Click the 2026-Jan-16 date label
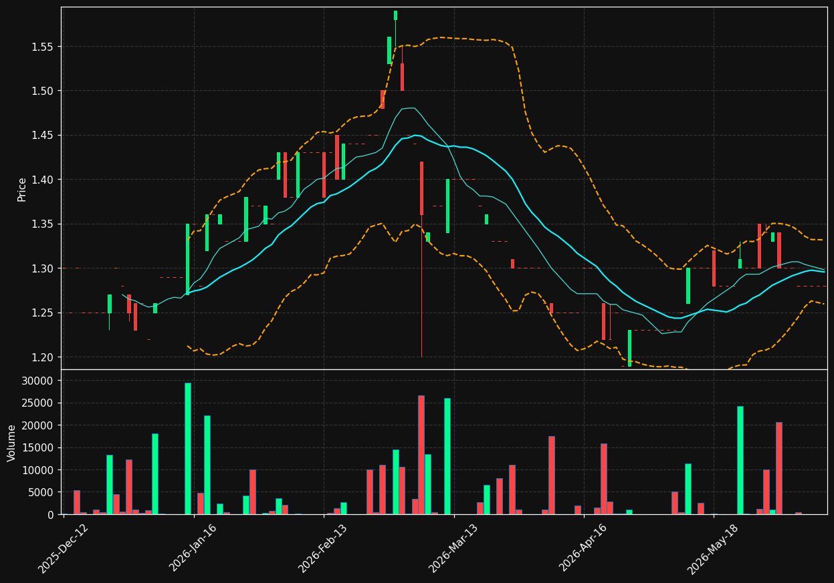Screen dimensions: 834x583 coord(194,548)
